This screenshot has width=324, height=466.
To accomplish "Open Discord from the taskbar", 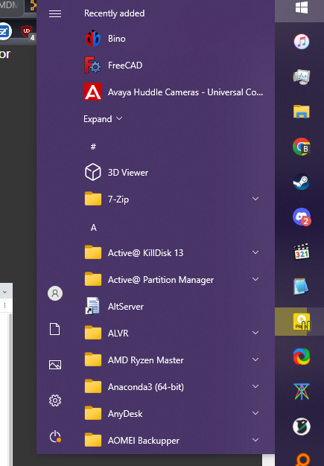I will (x=302, y=217).
